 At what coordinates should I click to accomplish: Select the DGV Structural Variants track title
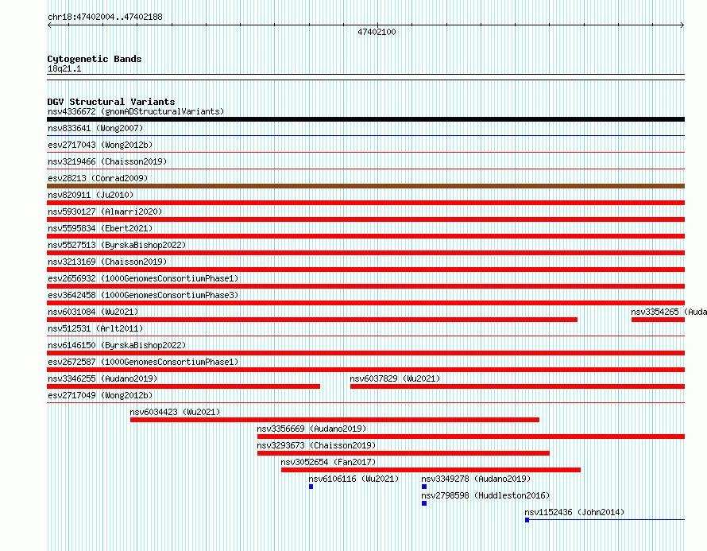[x=111, y=102]
